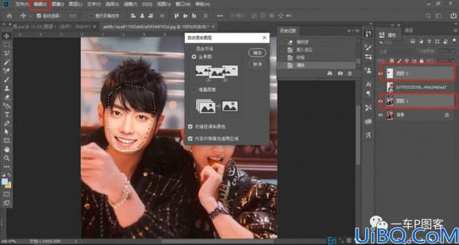
Task: Open the Share icon at top right
Action: (x=453, y=16)
